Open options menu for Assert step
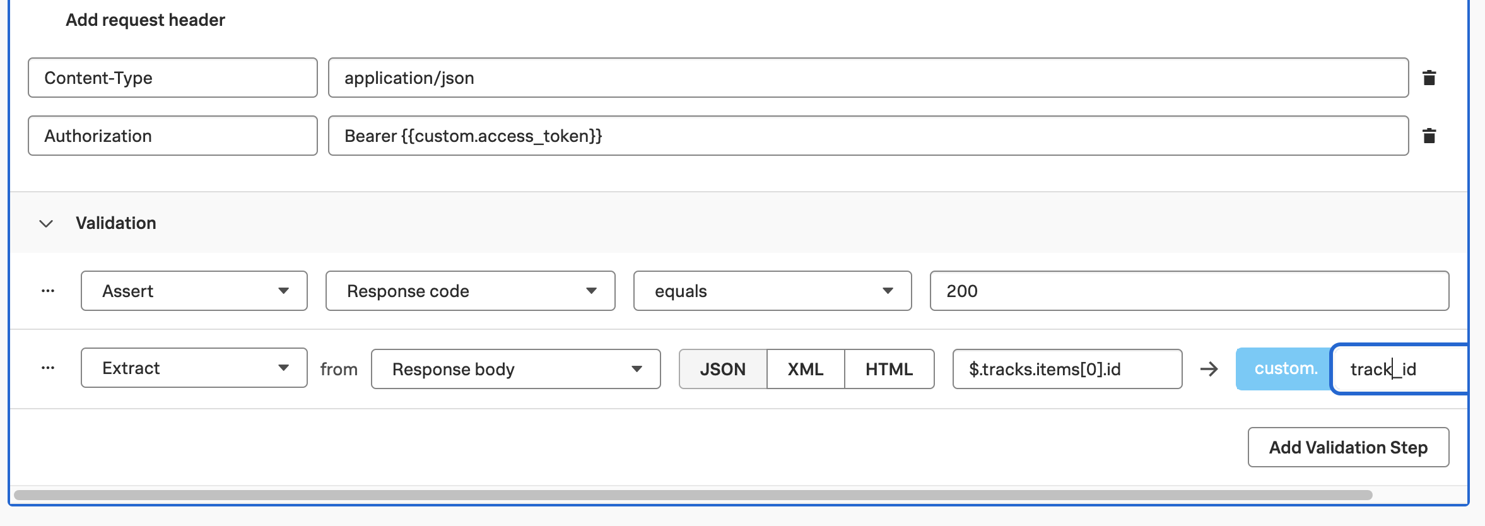1485x526 pixels. click(48, 291)
